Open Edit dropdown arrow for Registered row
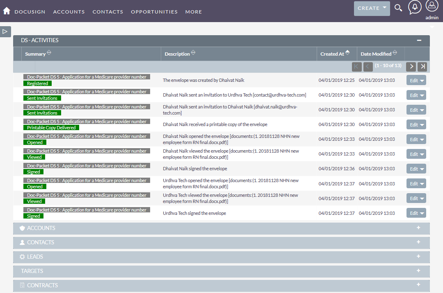This screenshot has height=293, width=443. [422, 81]
